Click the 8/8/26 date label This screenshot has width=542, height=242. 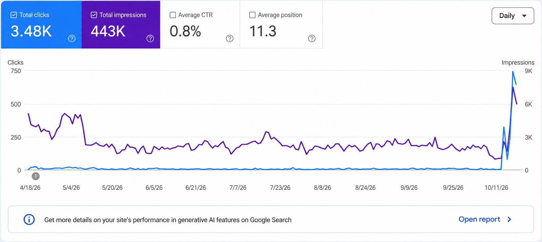coord(322,188)
